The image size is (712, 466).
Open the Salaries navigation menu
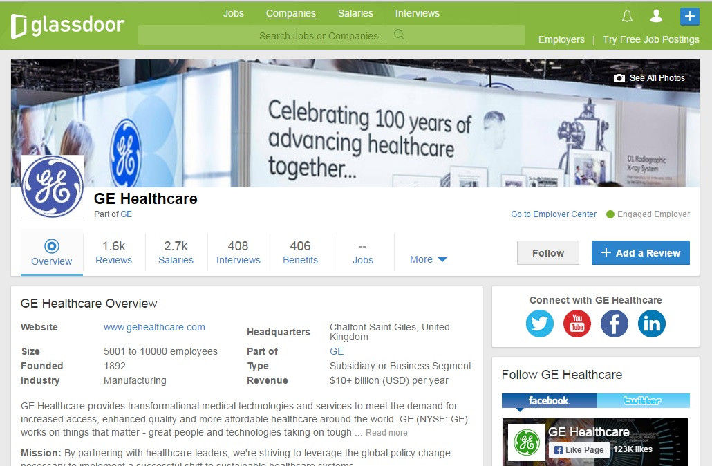click(355, 13)
